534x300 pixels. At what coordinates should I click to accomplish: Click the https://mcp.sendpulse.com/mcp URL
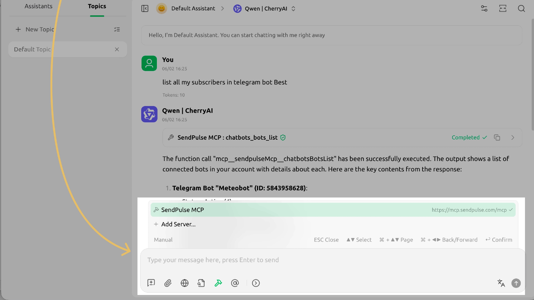pyautogui.click(x=469, y=210)
